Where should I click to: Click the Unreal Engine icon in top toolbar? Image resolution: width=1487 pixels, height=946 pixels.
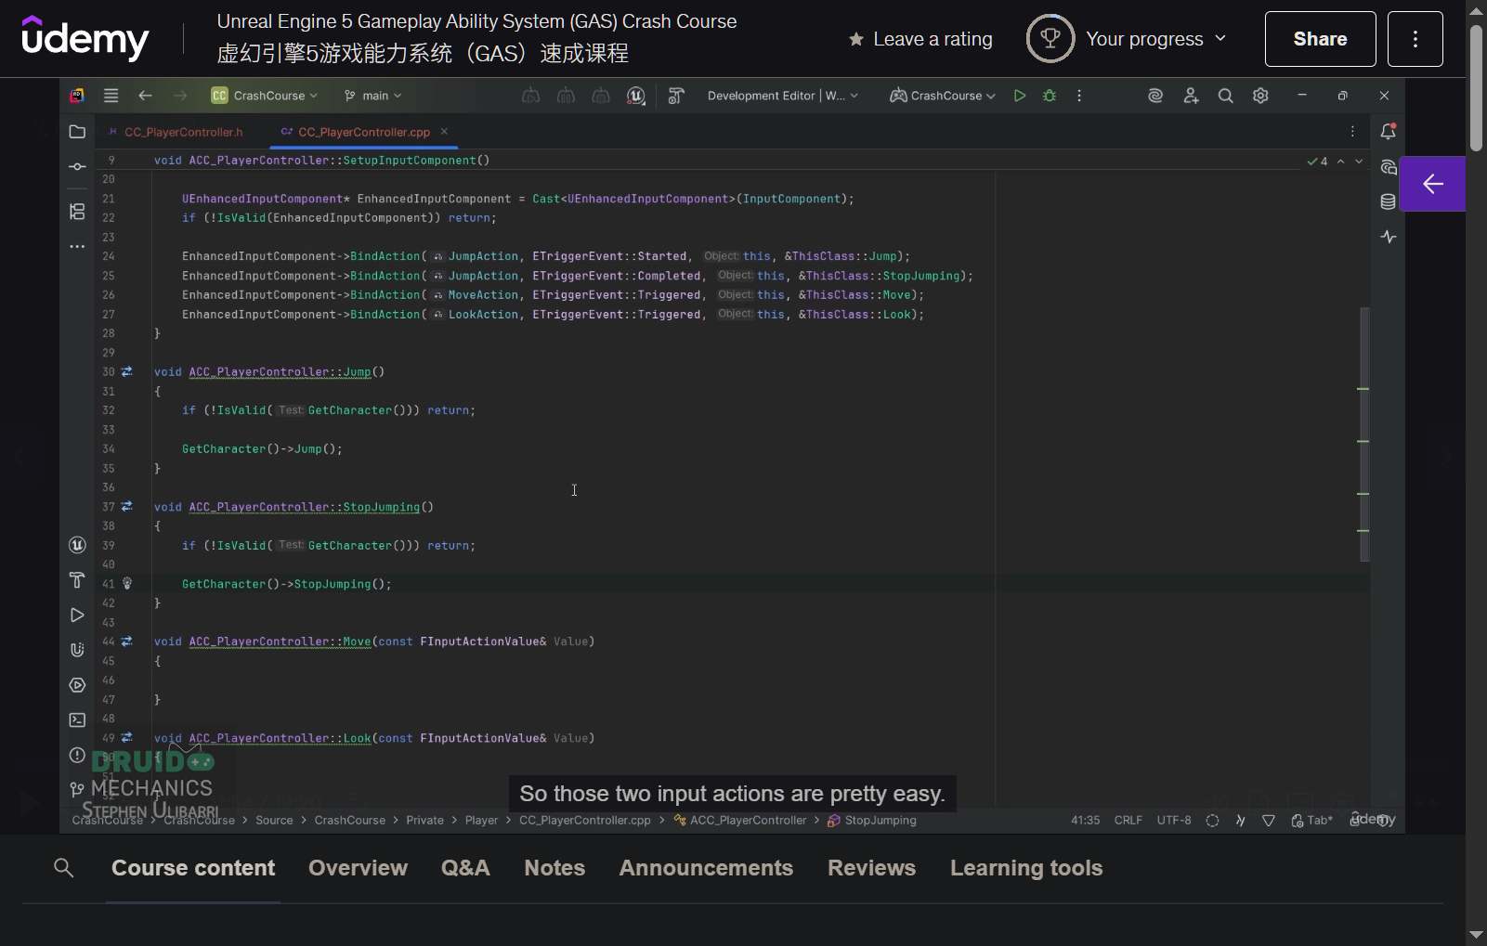point(636,96)
